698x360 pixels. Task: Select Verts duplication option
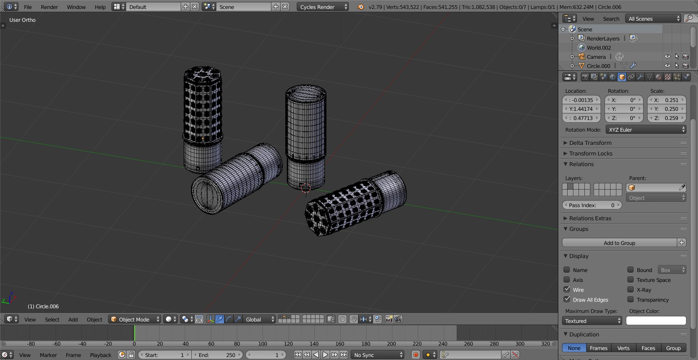coord(623,348)
